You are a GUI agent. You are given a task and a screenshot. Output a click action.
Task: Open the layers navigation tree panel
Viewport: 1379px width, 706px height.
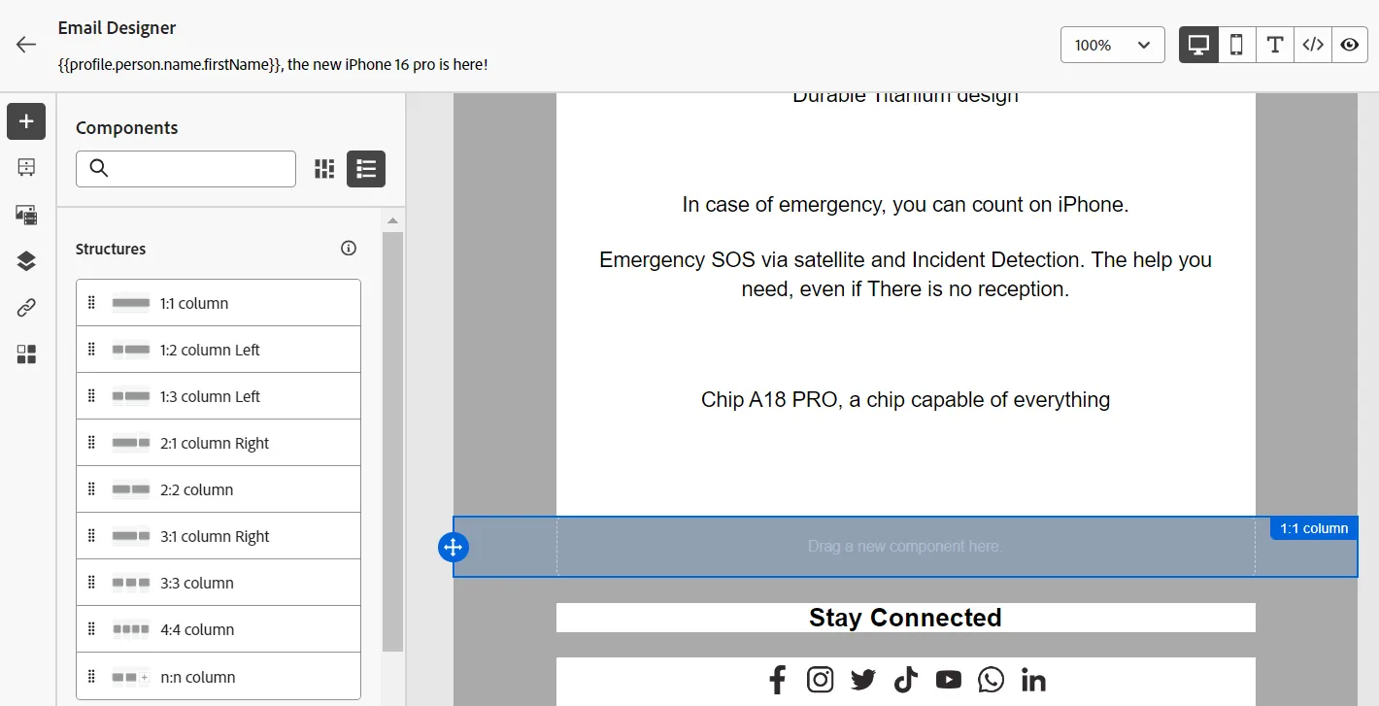point(26,261)
